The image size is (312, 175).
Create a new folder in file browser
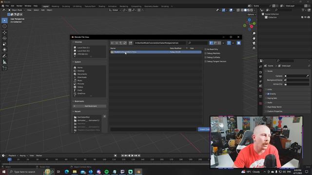[x=130, y=43]
